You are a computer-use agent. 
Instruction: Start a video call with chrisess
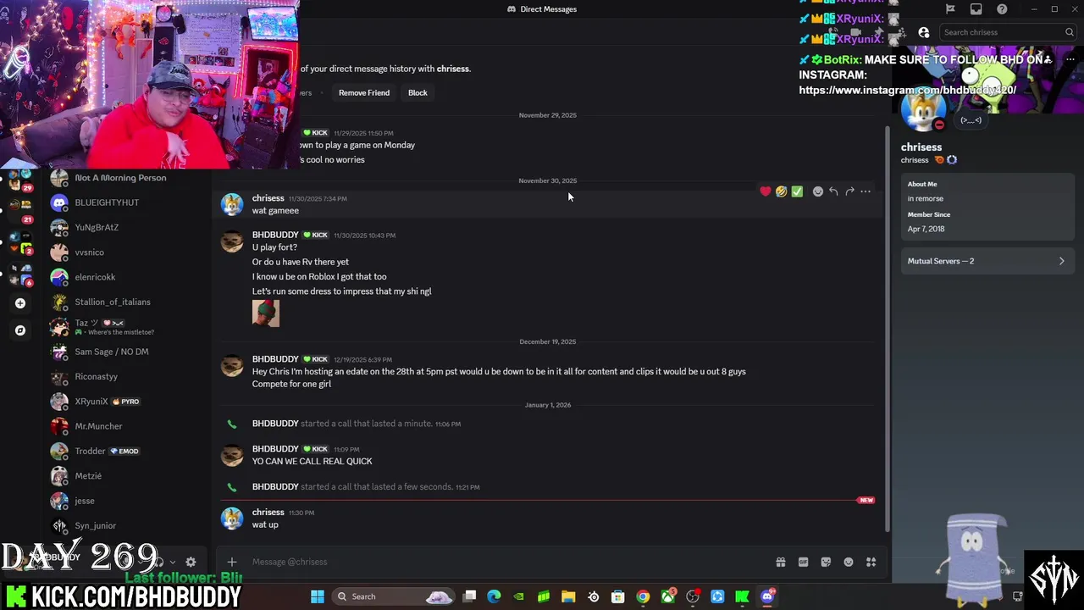pyautogui.click(x=855, y=32)
